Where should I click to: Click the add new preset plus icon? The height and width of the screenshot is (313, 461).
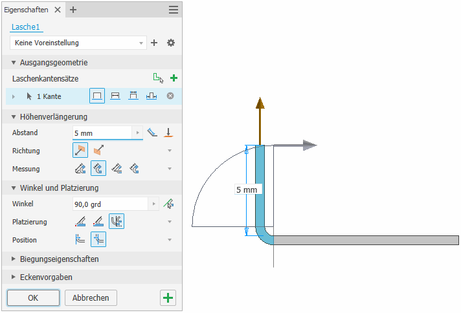[x=154, y=43]
